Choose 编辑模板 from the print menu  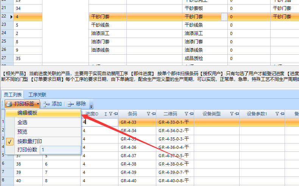tap(27, 113)
